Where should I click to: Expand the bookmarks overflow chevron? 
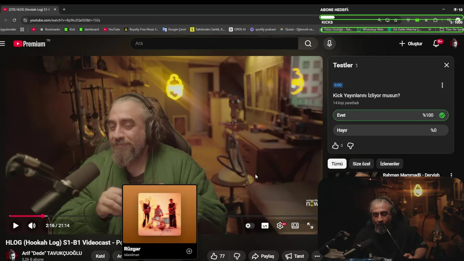430,29
